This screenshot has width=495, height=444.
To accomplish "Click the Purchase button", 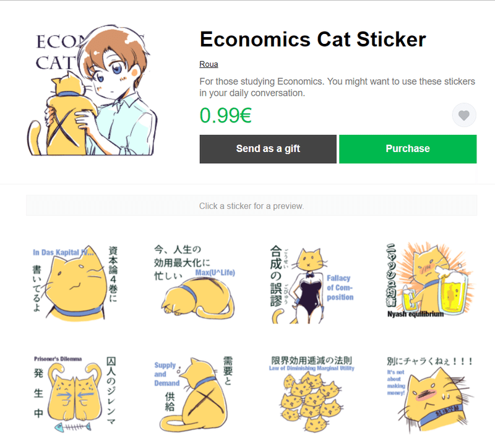I will [x=408, y=149].
